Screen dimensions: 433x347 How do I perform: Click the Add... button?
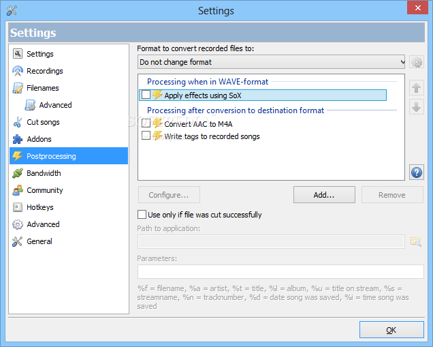tap(324, 195)
